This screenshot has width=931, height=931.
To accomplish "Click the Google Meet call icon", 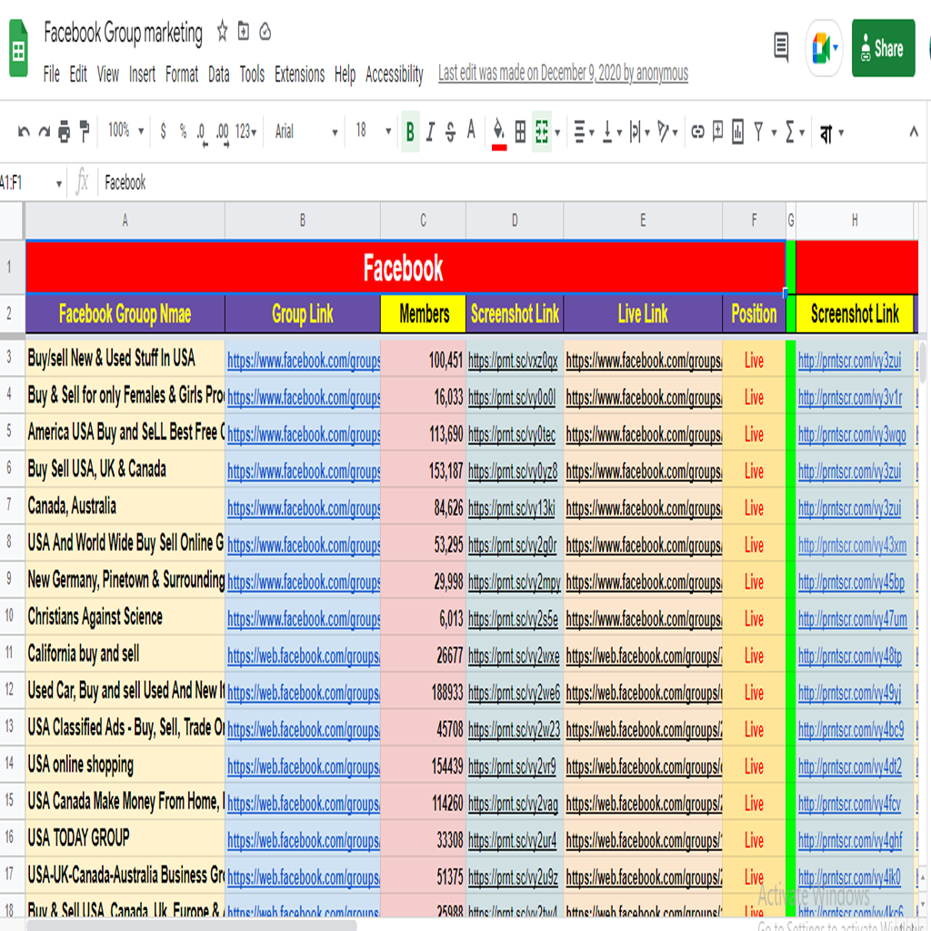I will 823,48.
